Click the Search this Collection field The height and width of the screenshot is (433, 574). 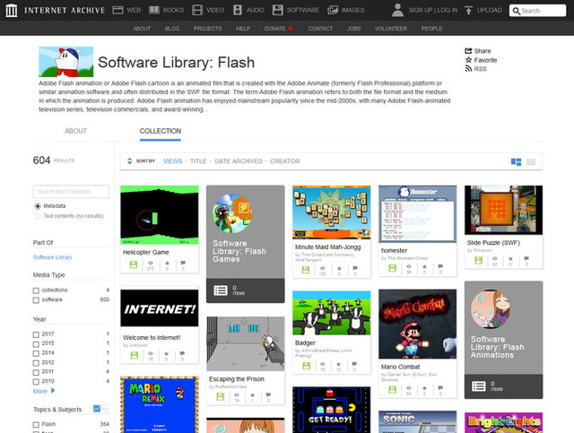pyautogui.click(x=71, y=191)
